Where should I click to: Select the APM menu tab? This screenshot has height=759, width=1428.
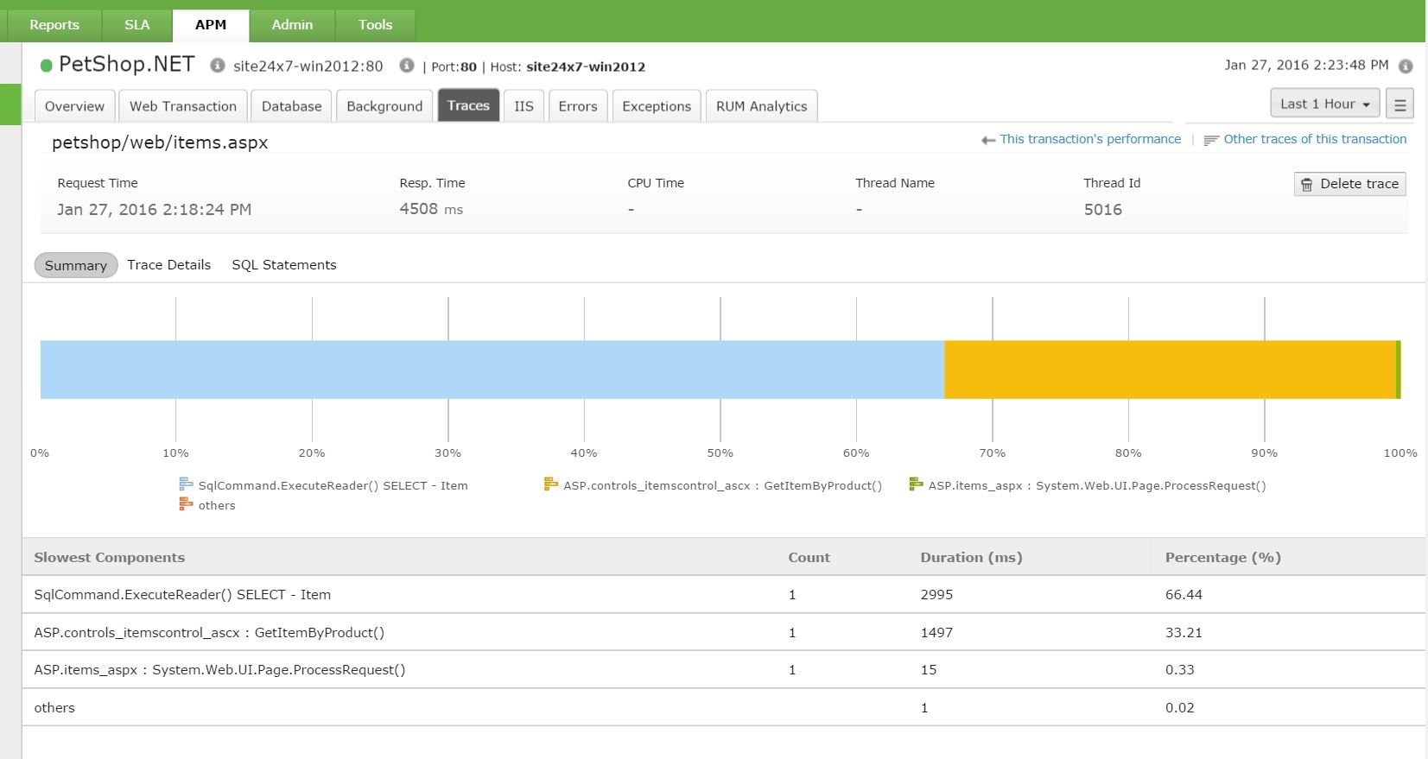(x=211, y=25)
